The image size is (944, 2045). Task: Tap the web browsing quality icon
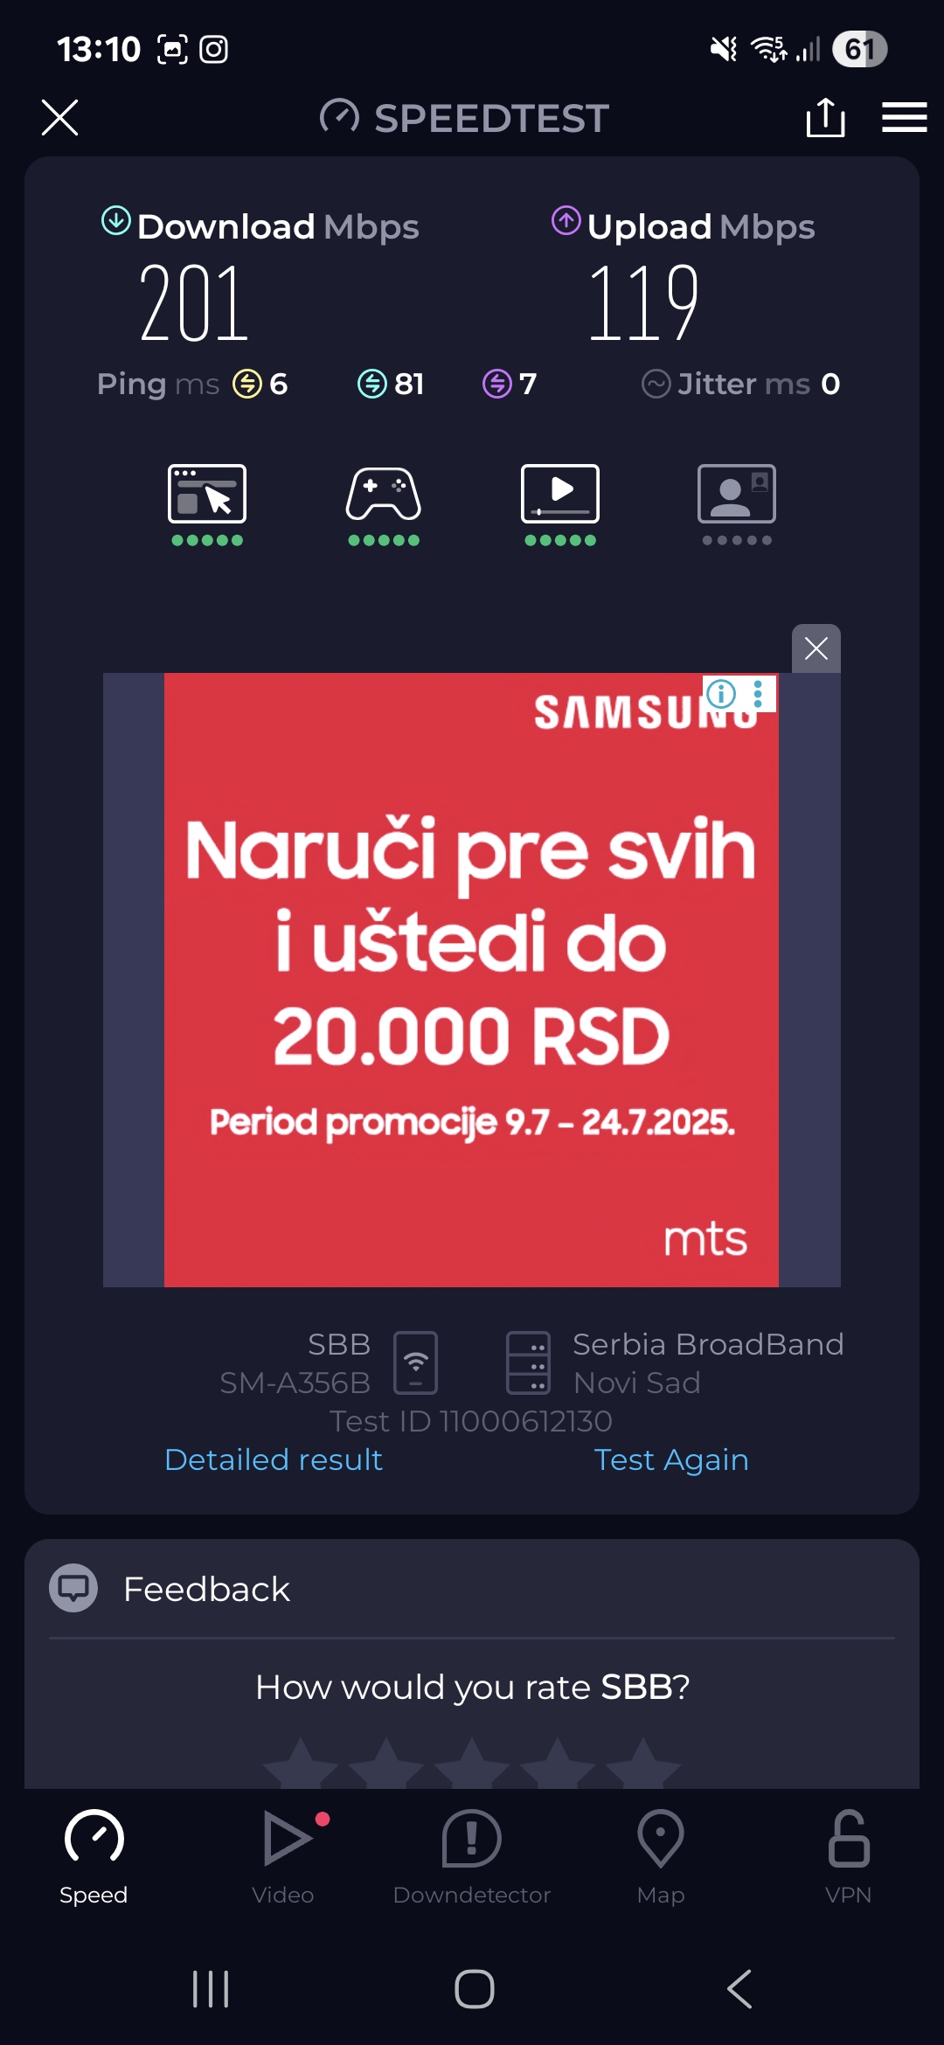coord(207,494)
